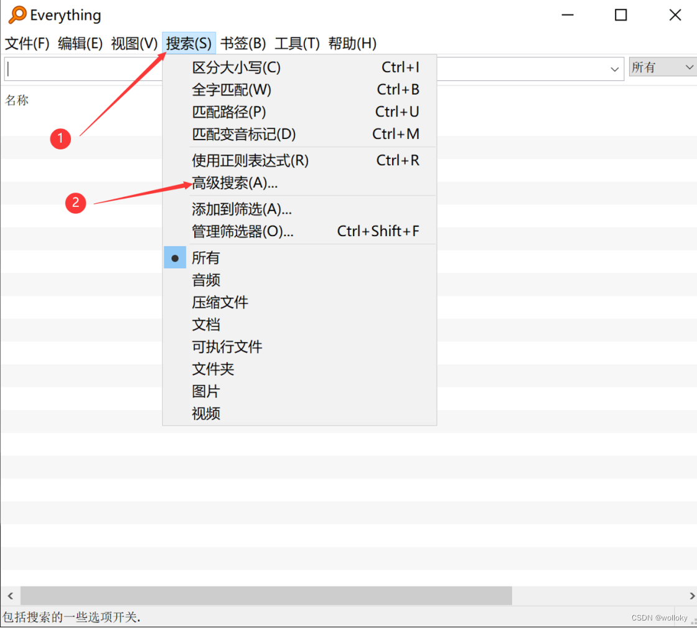The image size is (697, 628).
Task: Click the horizontal scrollbar left arrow
Action: [10, 596]
